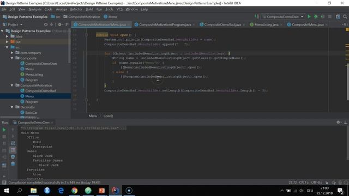The width and height of the screenshot is (349, 196).
Task: Switch to MenuListing.java tab
Action: [266, 24]
